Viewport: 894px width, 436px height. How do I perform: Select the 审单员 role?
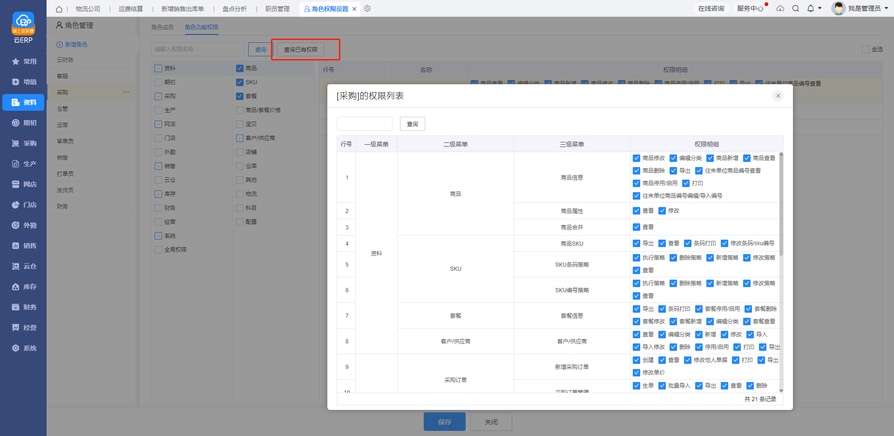tap(91, 141)
